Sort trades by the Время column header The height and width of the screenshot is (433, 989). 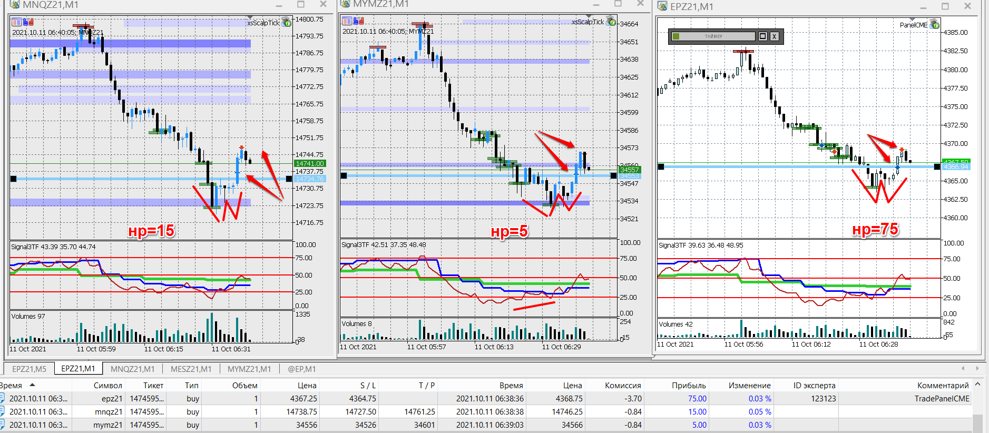pyautogui.click(x=36, y=385)
